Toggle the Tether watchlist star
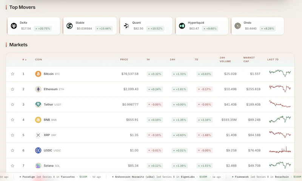 coord(12,104)
